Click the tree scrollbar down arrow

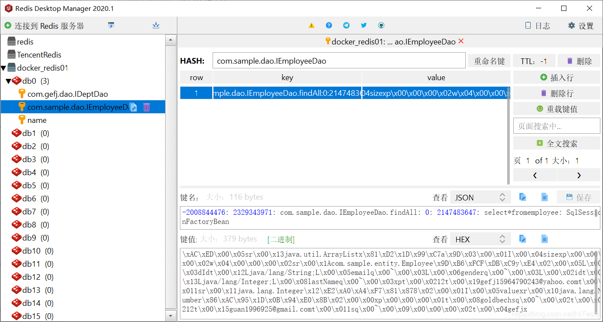(171, 315)
